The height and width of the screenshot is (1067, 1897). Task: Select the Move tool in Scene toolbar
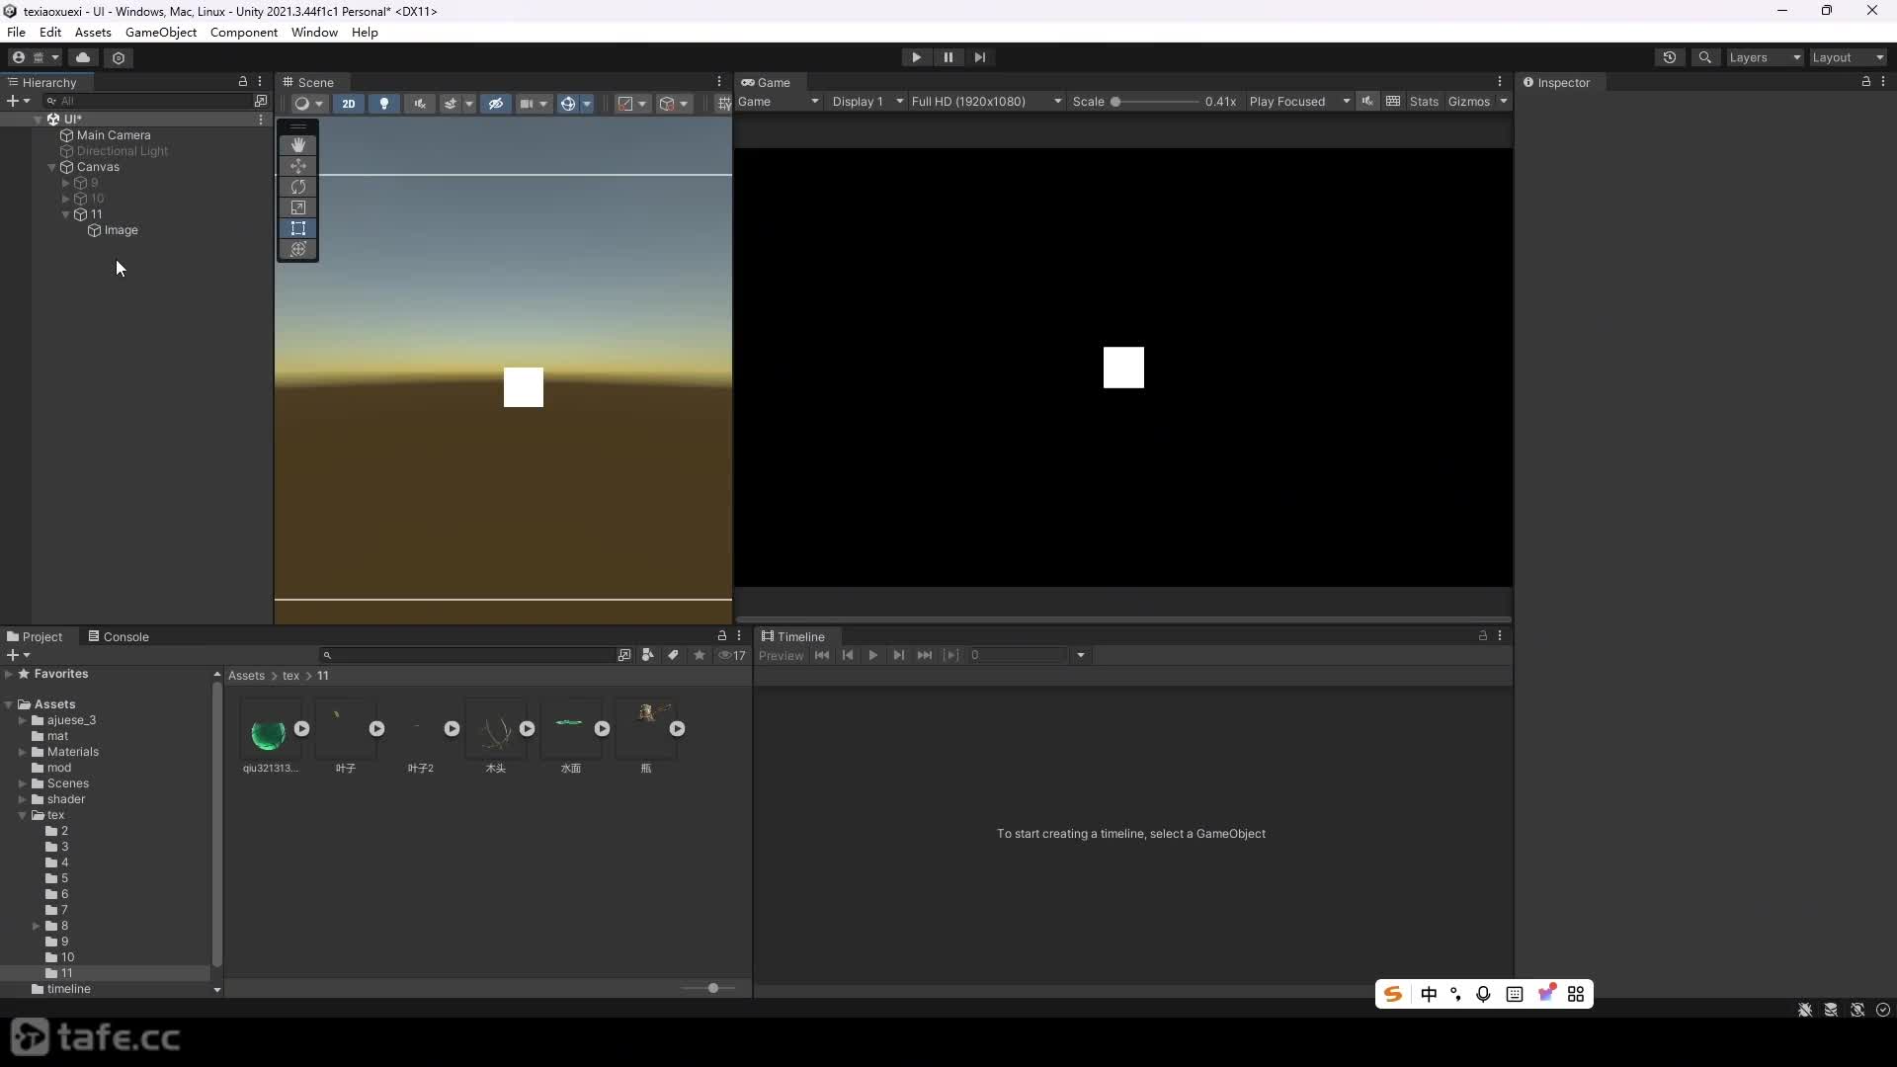(x=297, y=166)
